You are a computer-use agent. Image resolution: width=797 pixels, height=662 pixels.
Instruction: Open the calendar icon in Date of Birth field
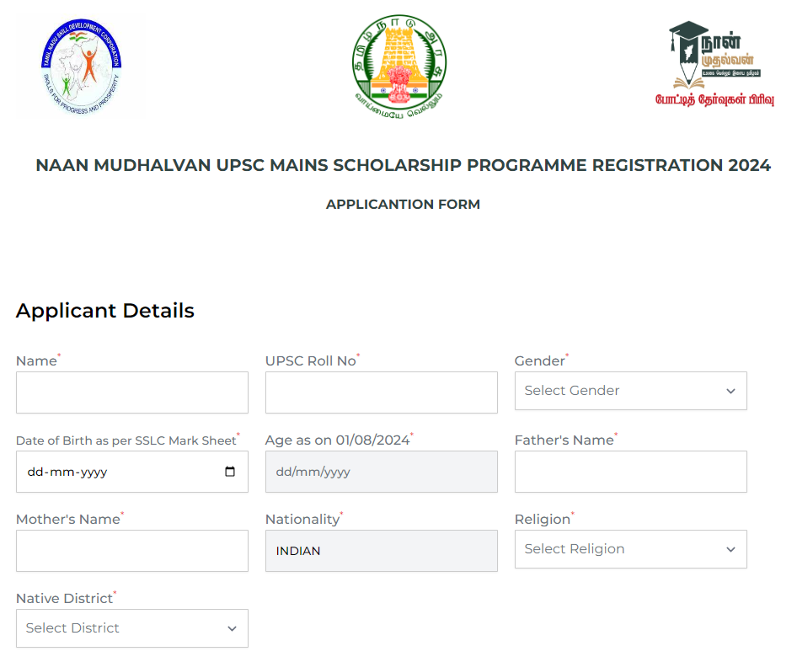(x=231, y=472)
